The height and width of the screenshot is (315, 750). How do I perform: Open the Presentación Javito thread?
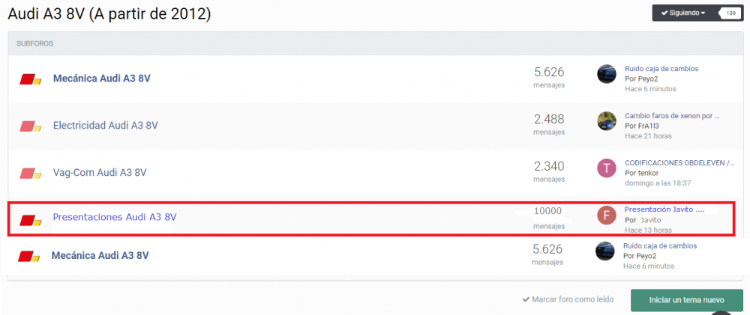[x=664, y=210]
